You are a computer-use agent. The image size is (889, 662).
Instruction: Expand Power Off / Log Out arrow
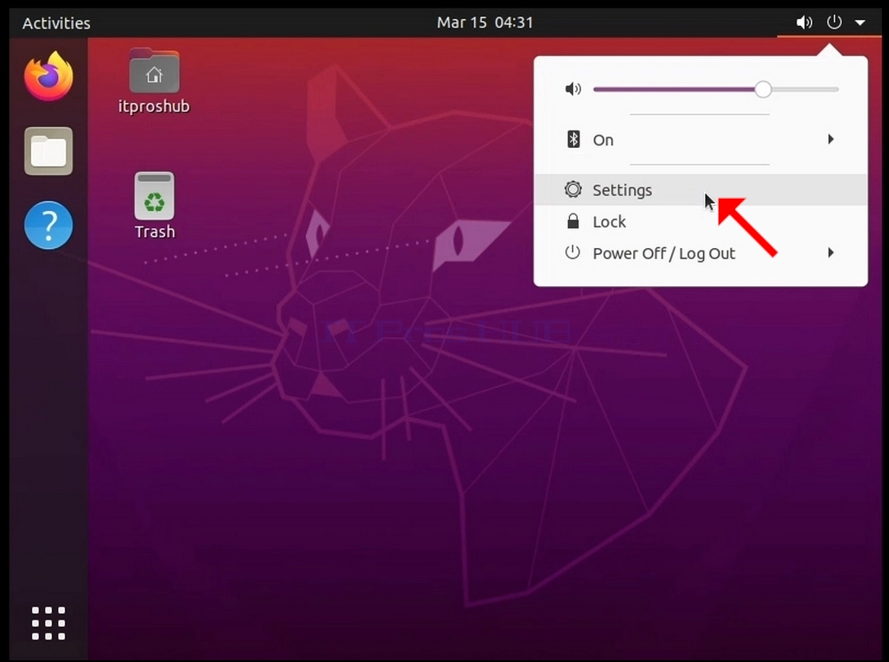pyautogui.click(x=830, y=252)
